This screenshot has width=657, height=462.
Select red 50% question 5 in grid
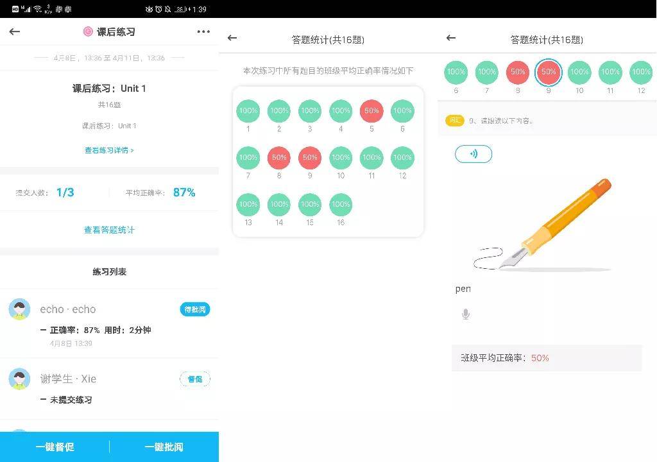371,110
